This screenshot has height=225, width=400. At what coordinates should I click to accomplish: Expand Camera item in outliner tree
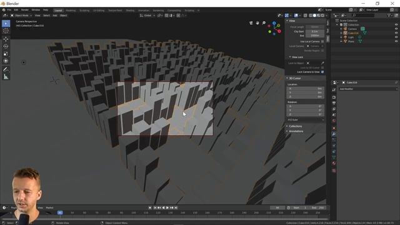tap(341, 29)
